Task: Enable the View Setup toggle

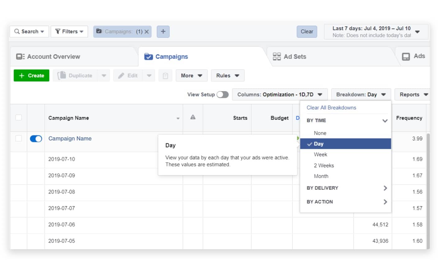Action: coord(223,95)
